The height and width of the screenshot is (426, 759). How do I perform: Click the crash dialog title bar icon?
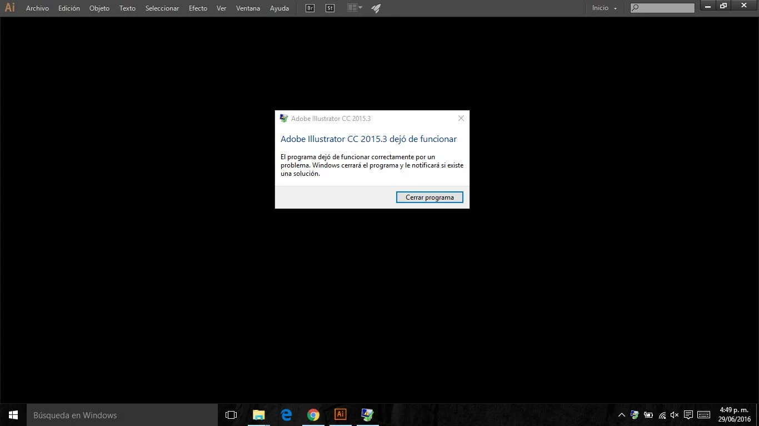tap(284, 118)
